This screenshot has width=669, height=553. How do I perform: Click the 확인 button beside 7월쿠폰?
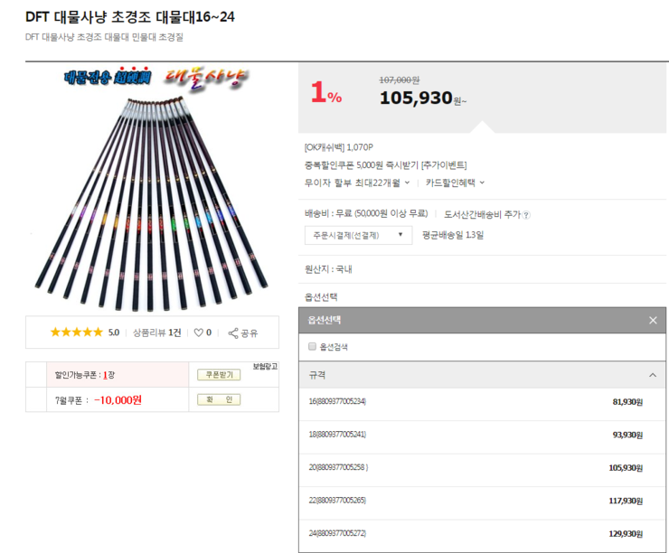tap(219, 399)
